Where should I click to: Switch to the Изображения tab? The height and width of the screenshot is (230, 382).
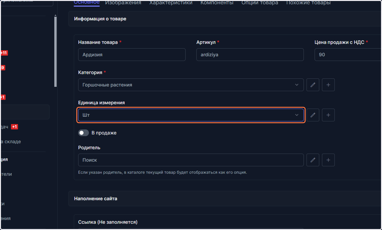point(123,3)
